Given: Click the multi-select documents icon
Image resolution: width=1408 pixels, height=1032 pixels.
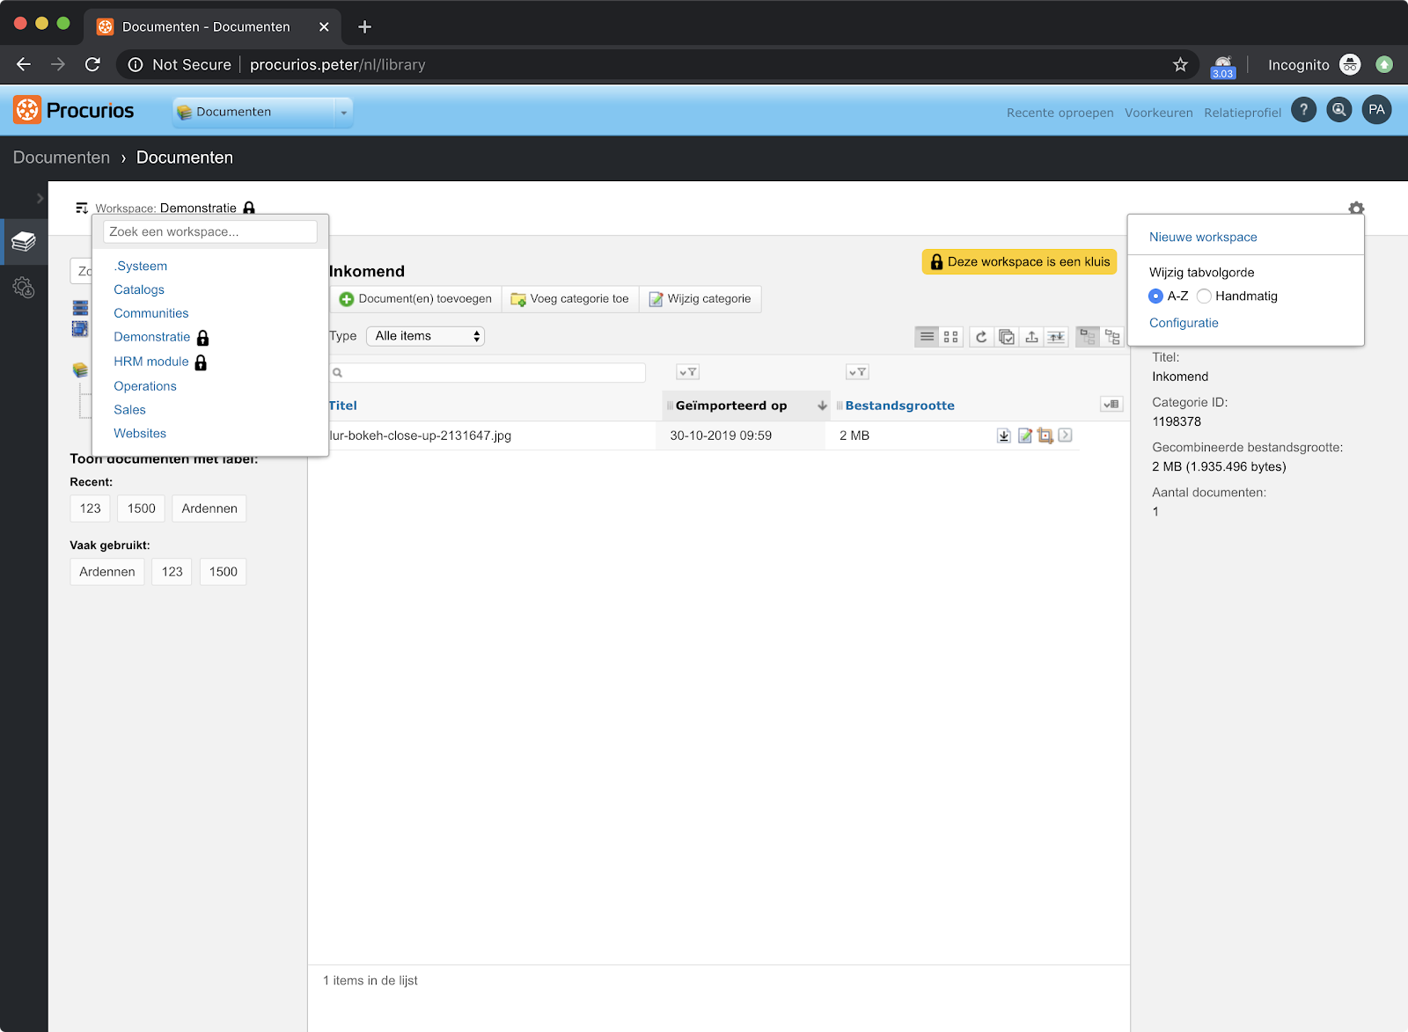Looking at the screenshot, I should click(1007, 336).
